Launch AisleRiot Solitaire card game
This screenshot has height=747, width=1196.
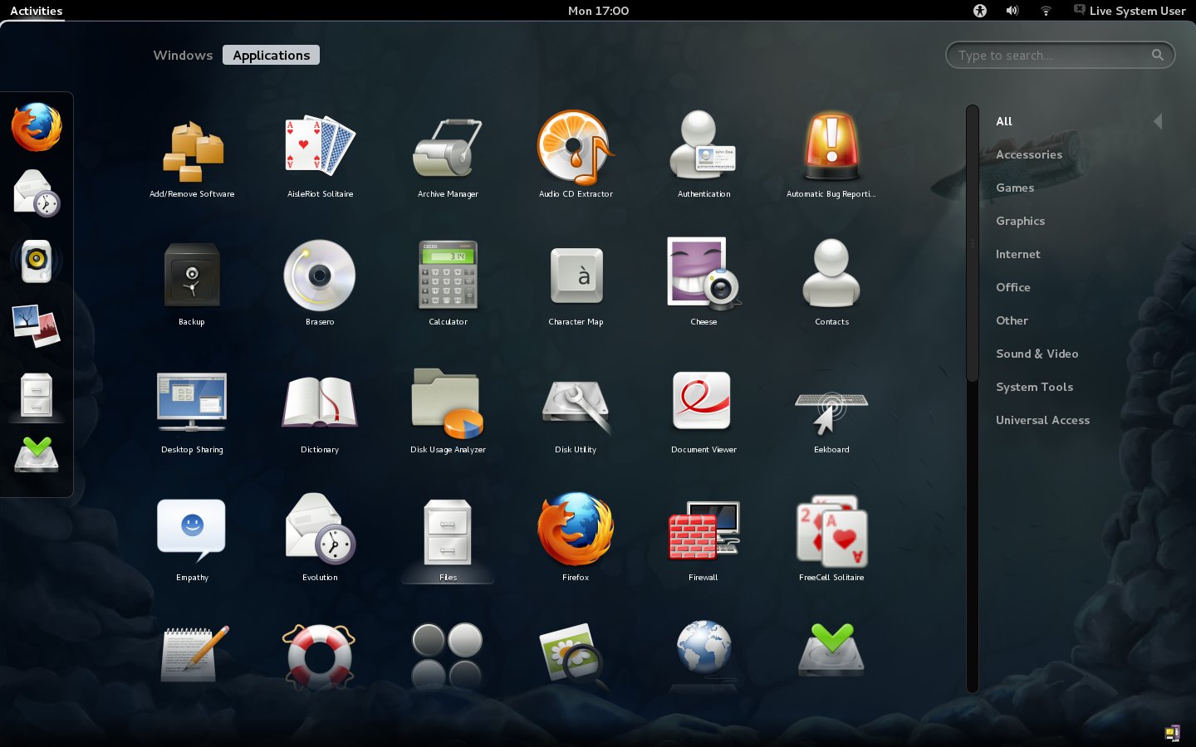[320, 148]
